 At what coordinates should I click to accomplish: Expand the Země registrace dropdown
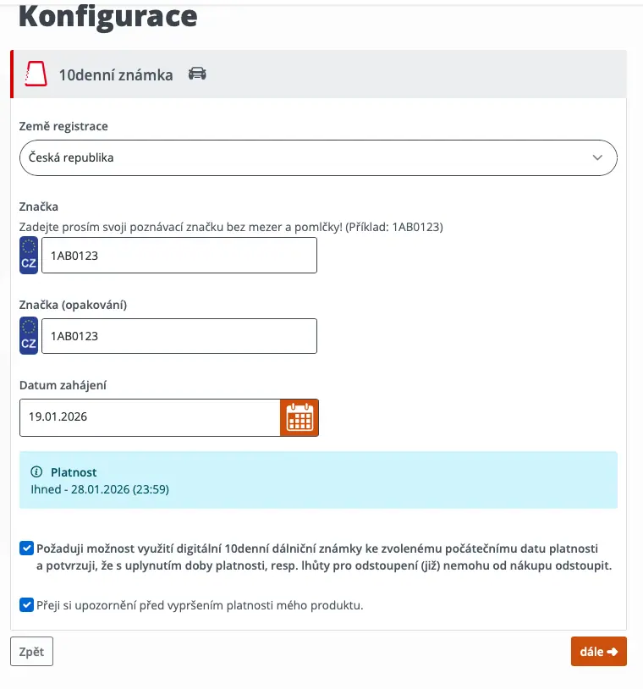(318, 157)
